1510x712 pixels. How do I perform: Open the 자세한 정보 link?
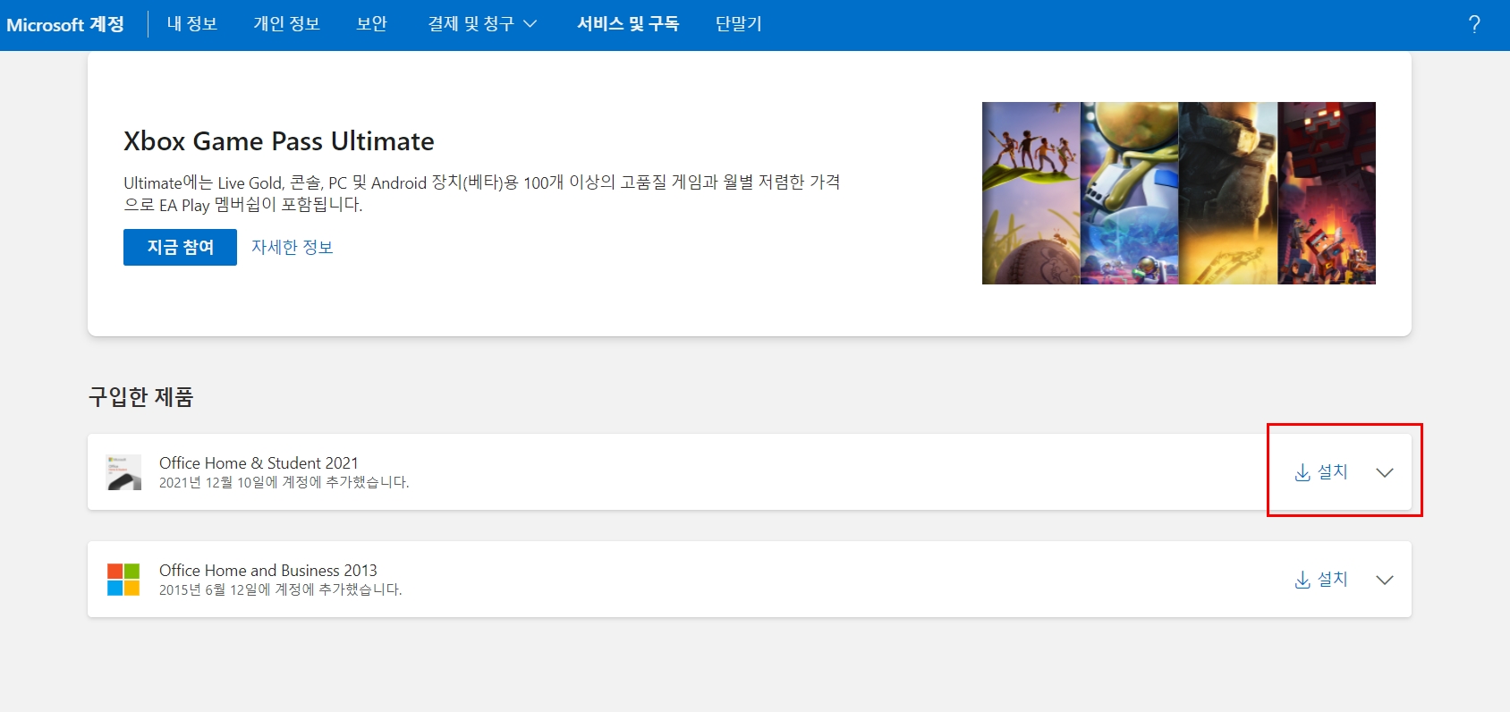tap(293, 247)
